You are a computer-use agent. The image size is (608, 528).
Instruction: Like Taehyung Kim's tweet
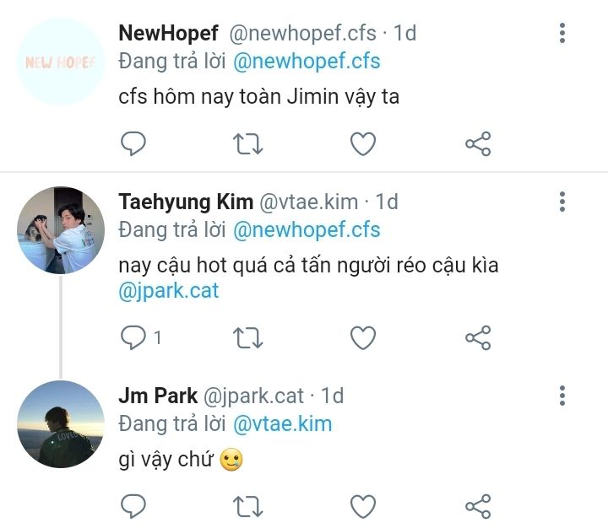(x=363, y=337)
